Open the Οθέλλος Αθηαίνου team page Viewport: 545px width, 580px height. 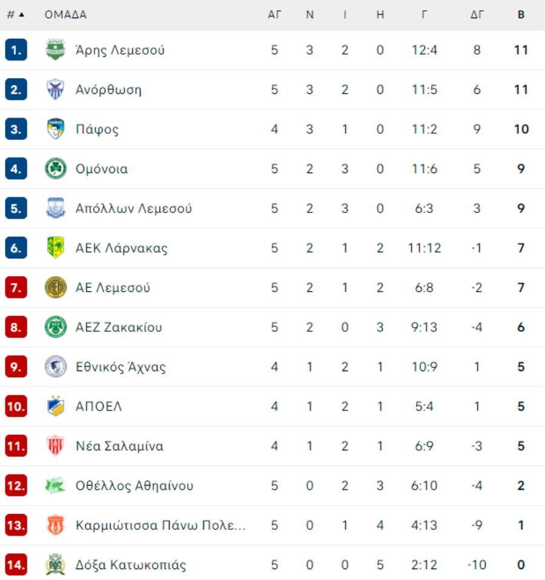pos(134,486)
